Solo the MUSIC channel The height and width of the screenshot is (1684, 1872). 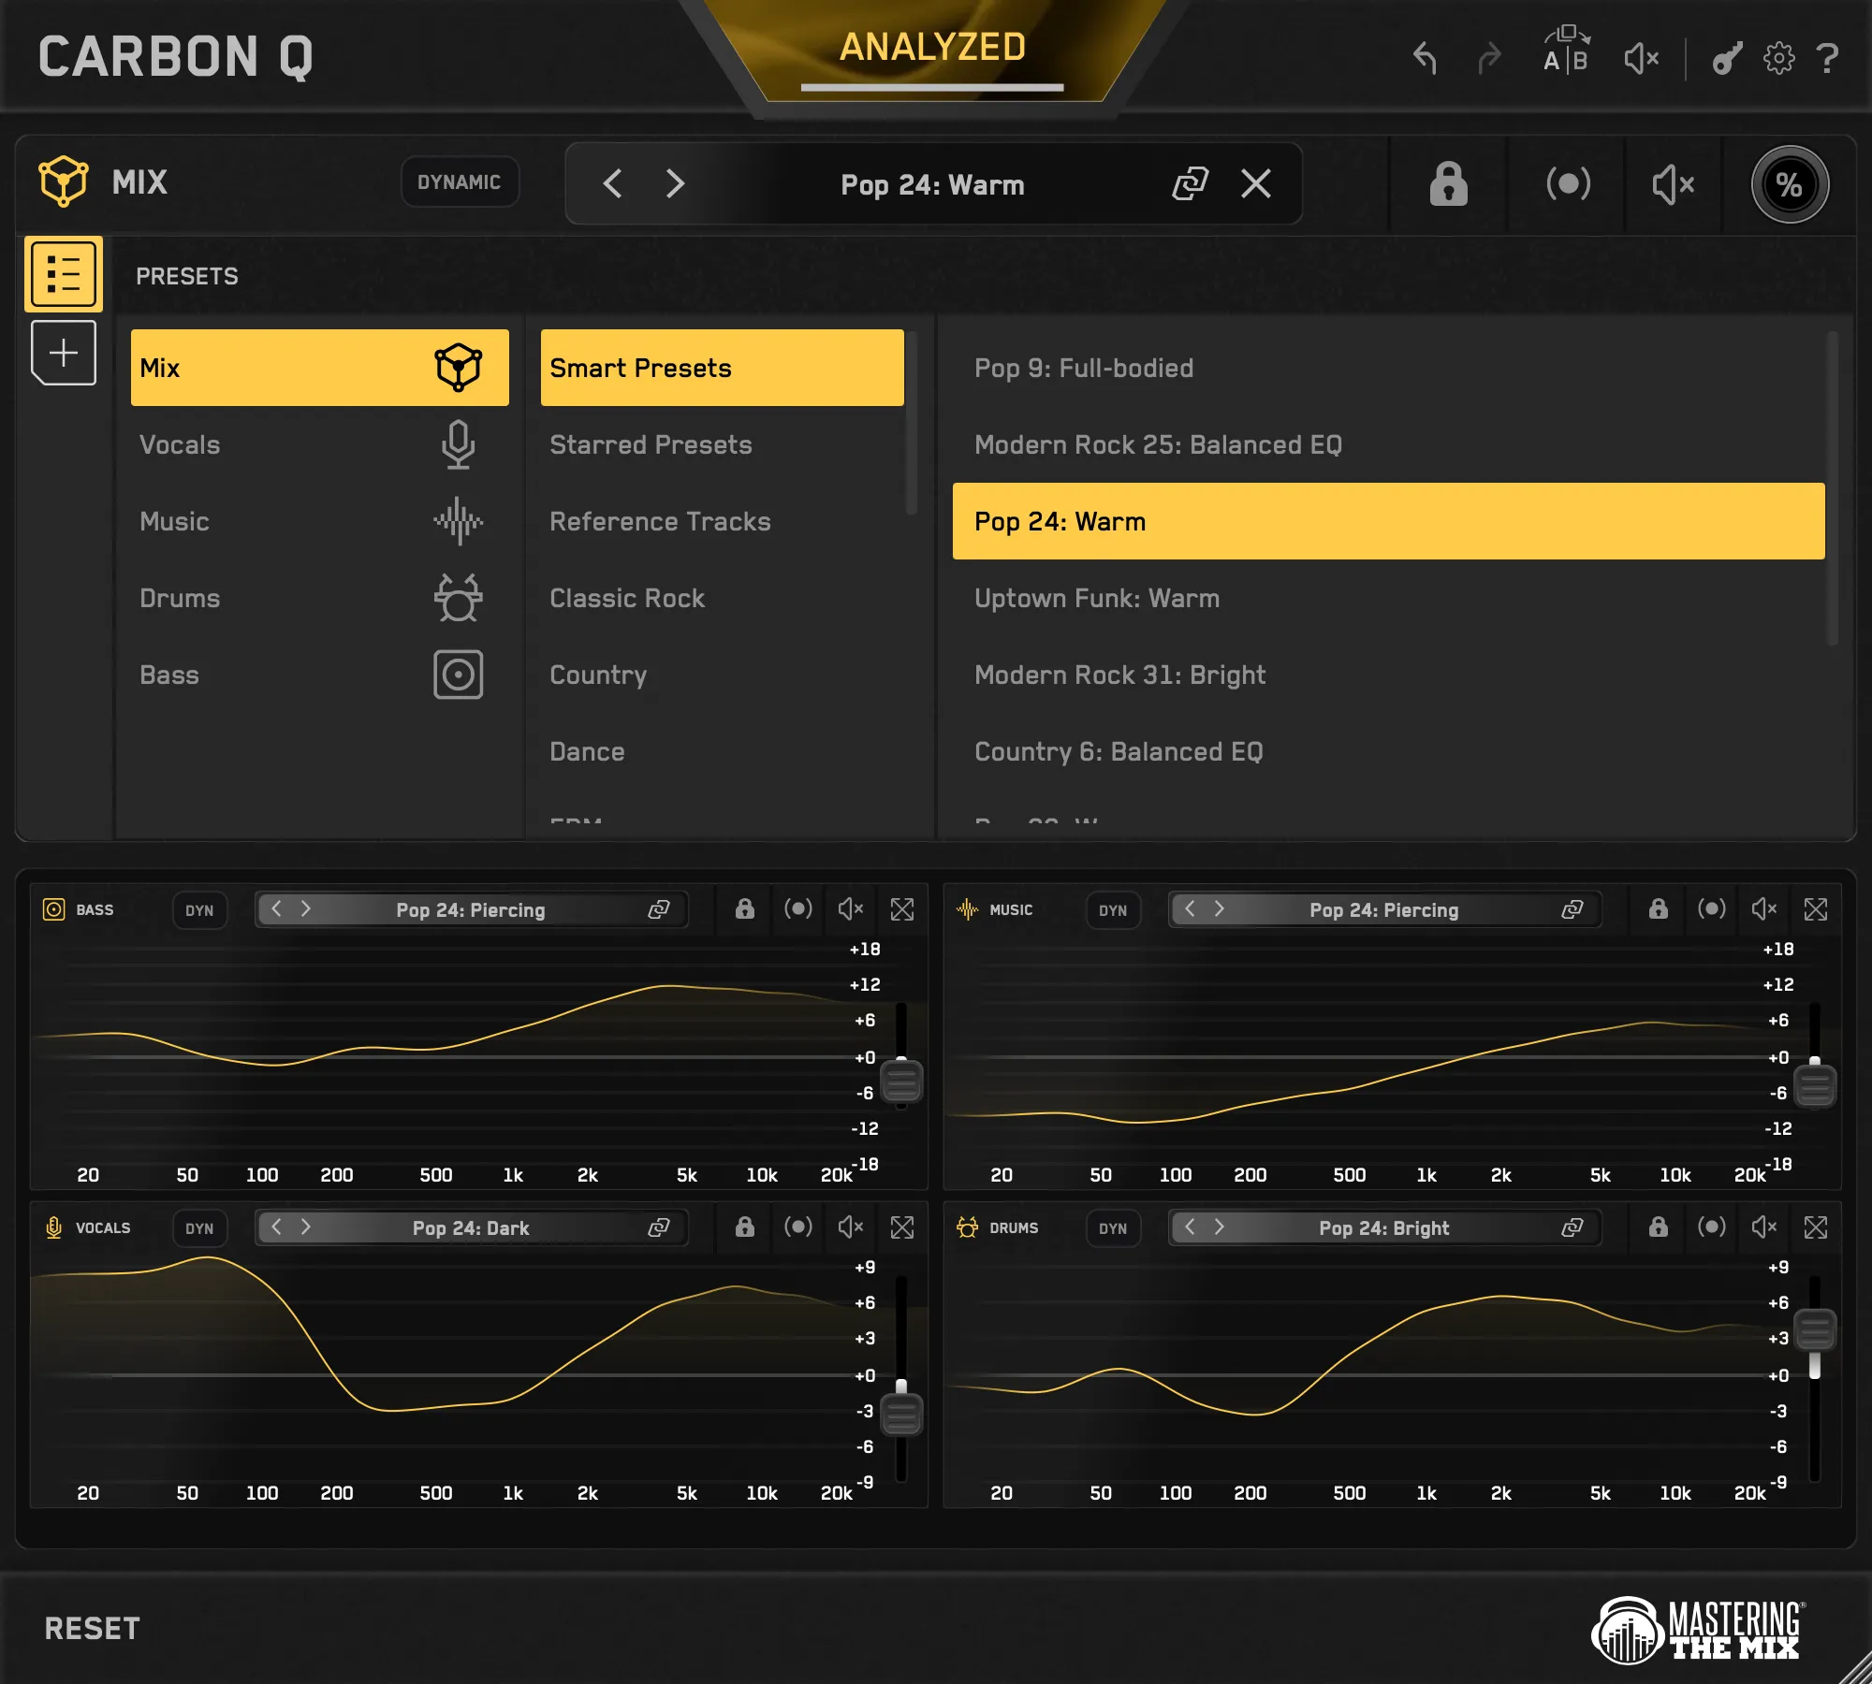click(x=1712, y=908)
